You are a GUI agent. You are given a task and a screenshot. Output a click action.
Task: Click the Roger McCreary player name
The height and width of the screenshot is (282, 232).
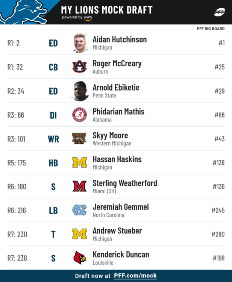coord(117,64)
